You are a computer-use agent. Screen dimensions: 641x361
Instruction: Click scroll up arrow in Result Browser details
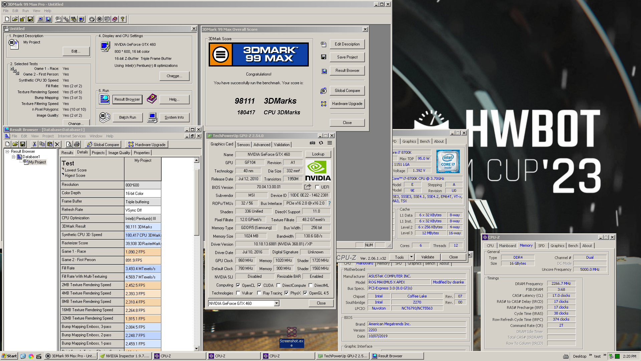point(197,160)
